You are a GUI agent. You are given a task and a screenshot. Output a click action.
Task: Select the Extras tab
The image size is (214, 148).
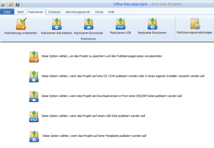pos(99,12)
